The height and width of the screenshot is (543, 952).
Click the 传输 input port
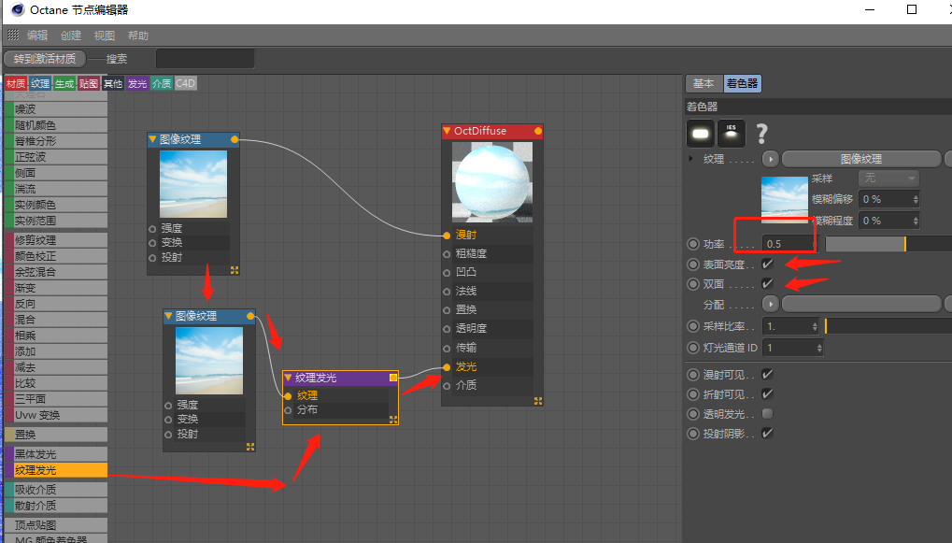tap(447, 348)
